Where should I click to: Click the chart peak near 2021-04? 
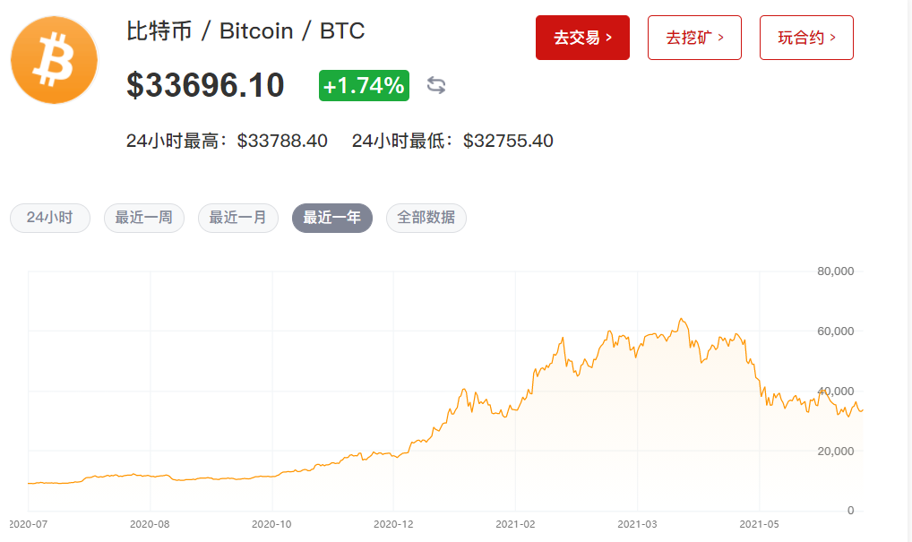tap(682, 319)
